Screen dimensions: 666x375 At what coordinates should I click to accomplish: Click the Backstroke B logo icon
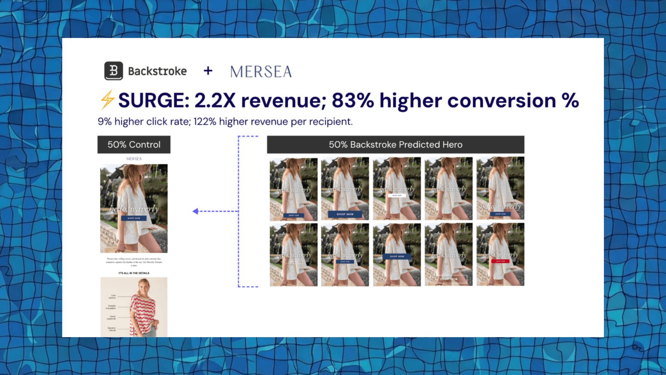[x=113, y=71]
